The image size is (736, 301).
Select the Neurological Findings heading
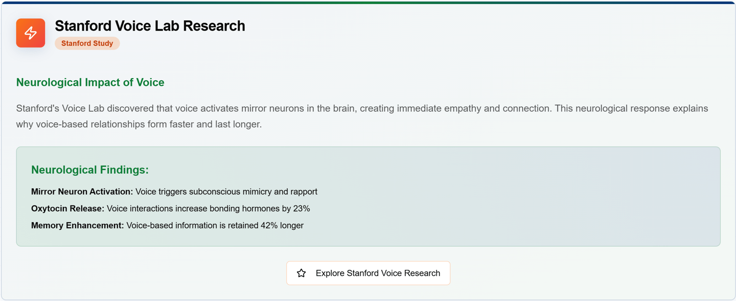(x=90, y=170)
